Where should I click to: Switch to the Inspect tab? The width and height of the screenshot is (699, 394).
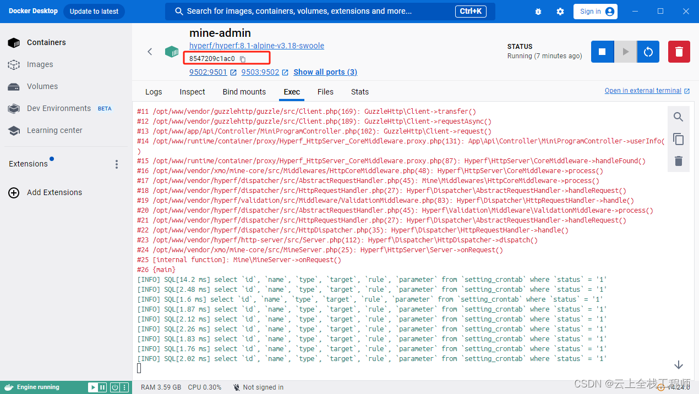[x=192, y=92]
